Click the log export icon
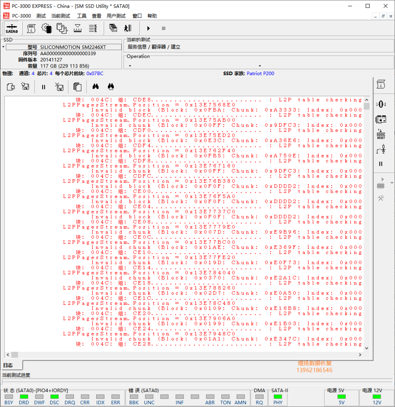 point(11,87)
